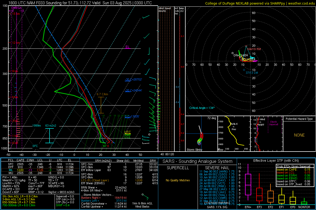Click the 'No Quality Matches' message
This screenshot has width=316, height=210.
click(178, 180)
